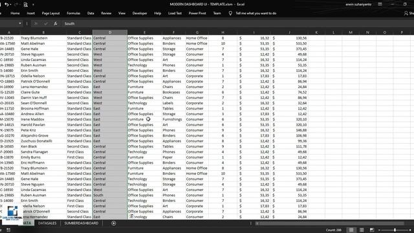Open the Power Pivot ribbon tab
Screen dimensions: 414x233
[x=197, y=13]
